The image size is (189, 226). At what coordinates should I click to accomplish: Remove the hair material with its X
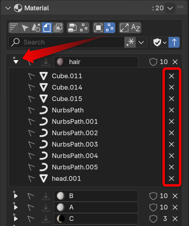[x=175, y=62]
